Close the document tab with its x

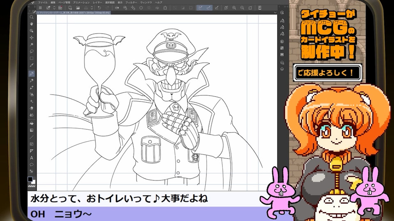(x=38, y=13)
